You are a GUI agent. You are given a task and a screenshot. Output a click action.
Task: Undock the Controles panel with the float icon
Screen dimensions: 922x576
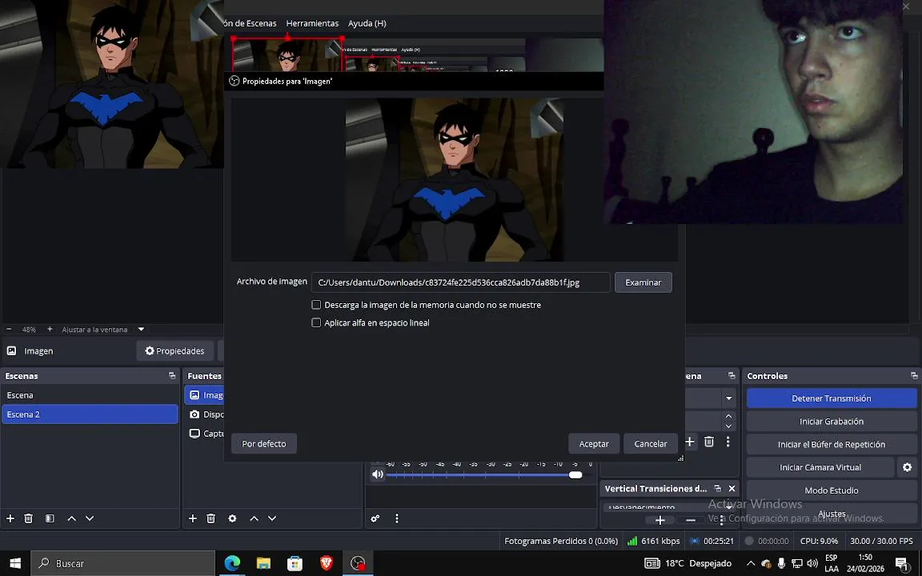pyautogui.click(x=914, y=375)
